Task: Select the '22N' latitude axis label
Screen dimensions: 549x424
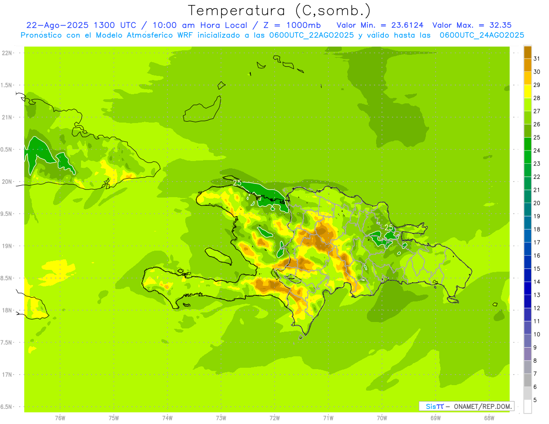Action: coord(7,53)
